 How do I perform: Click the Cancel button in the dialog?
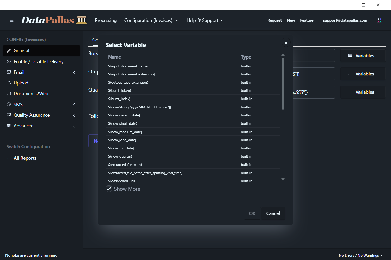point(273,213)
